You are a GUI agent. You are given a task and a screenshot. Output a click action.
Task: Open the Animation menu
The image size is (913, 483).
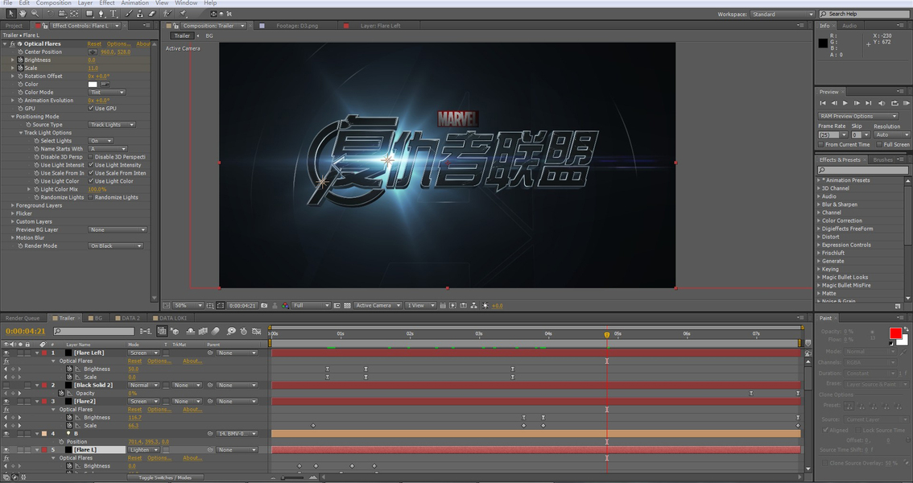[134, 3]
